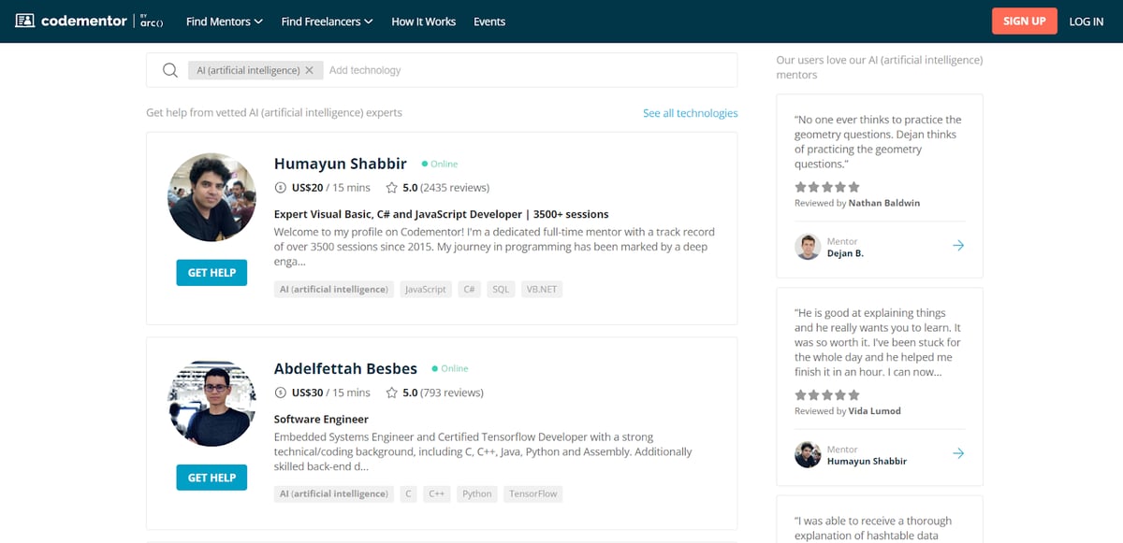Open the How It Works page
Image resolution: width=1123 pixels, height=543 pixels.
click(424, 21)
